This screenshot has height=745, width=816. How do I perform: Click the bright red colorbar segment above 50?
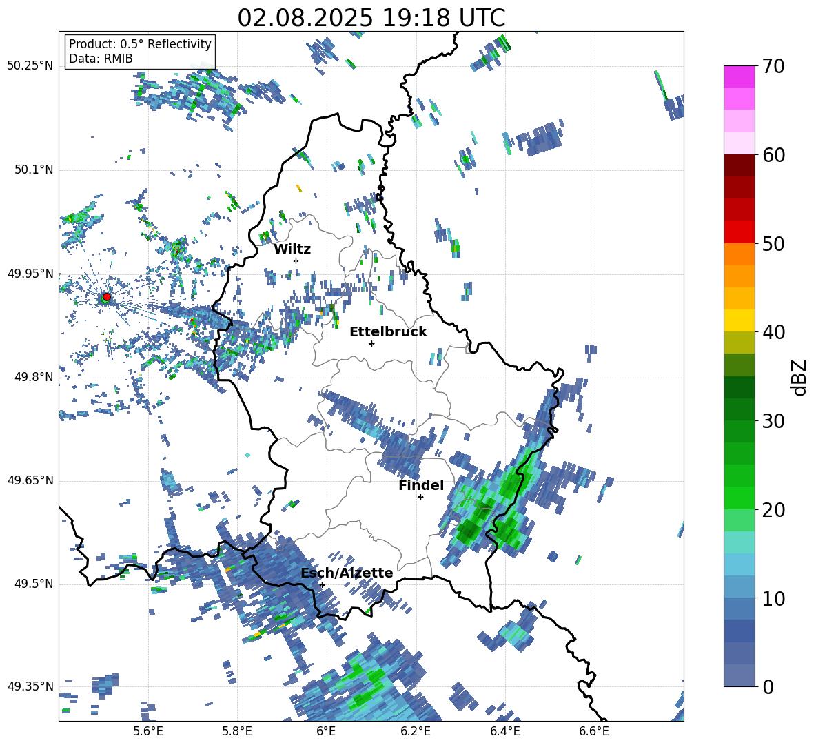(739, 232)
